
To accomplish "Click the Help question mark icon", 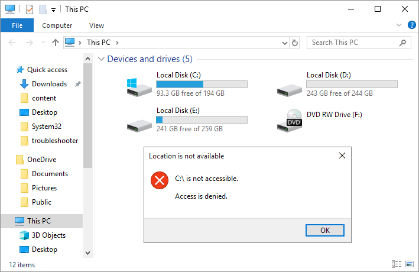I will pos(411,25).
